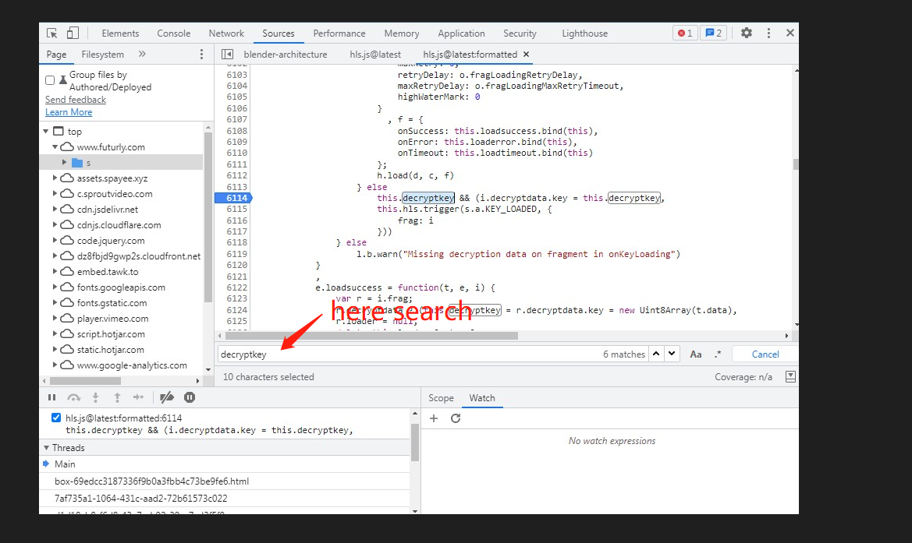Switch to the Elements tab
Screen dimensions: 912x543
(120, 33)
